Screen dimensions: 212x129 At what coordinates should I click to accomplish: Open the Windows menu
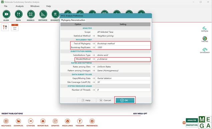pos(35,6)
